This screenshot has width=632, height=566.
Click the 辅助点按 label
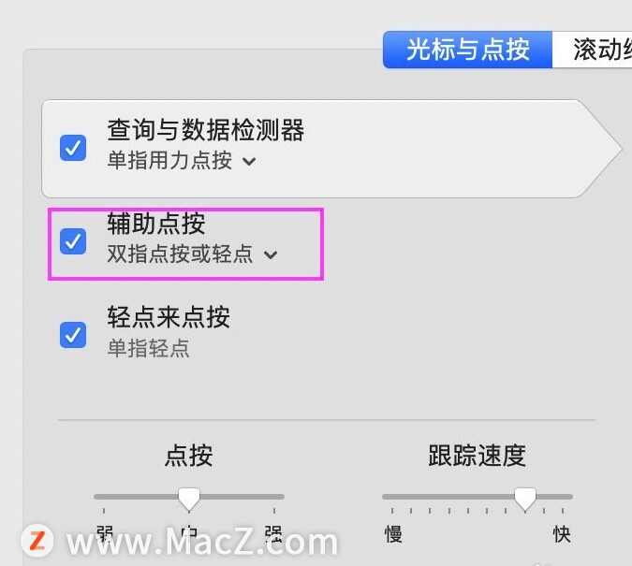click(156, 224)
